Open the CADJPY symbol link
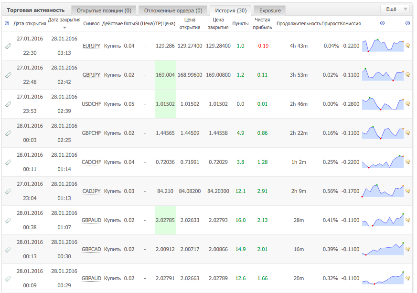This screenshot has width=417, height=293. pos(92,191)
